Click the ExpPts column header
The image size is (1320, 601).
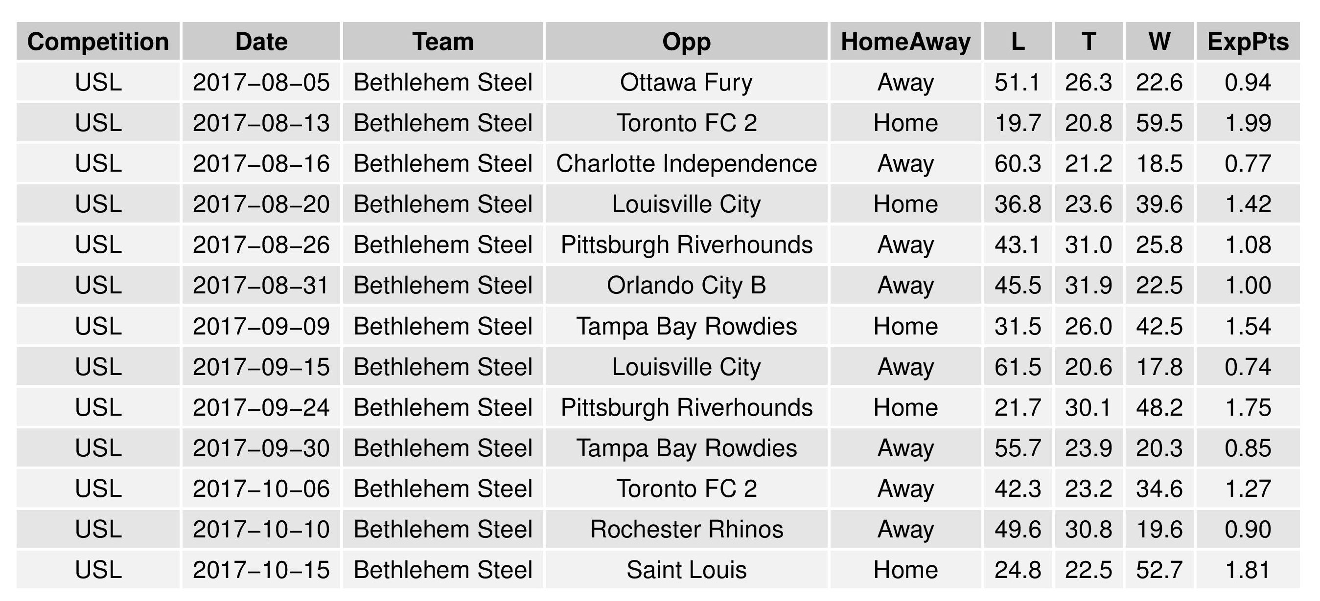pos(1248,42)
